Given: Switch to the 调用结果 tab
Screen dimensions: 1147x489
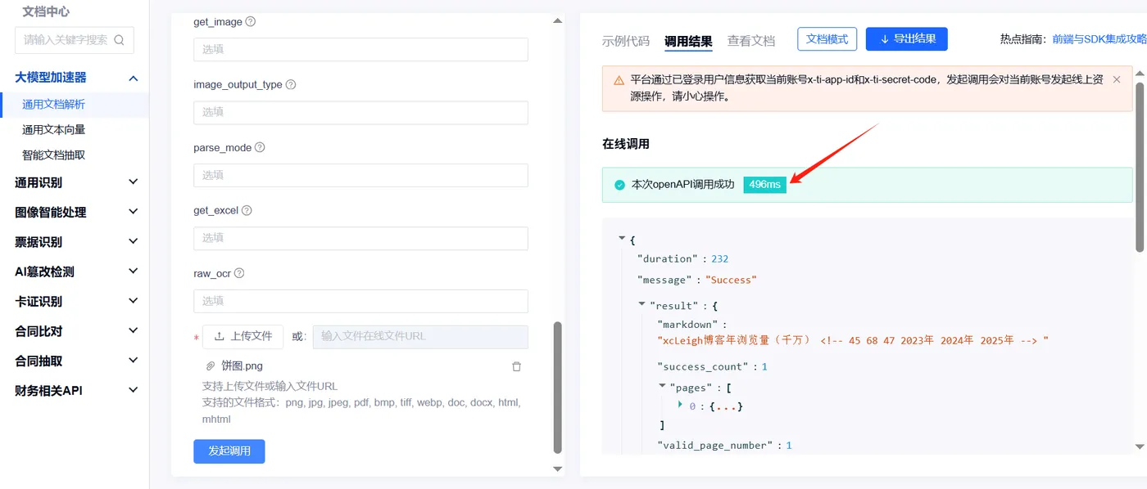Looking at the screenshot, I should click(688, 41).
